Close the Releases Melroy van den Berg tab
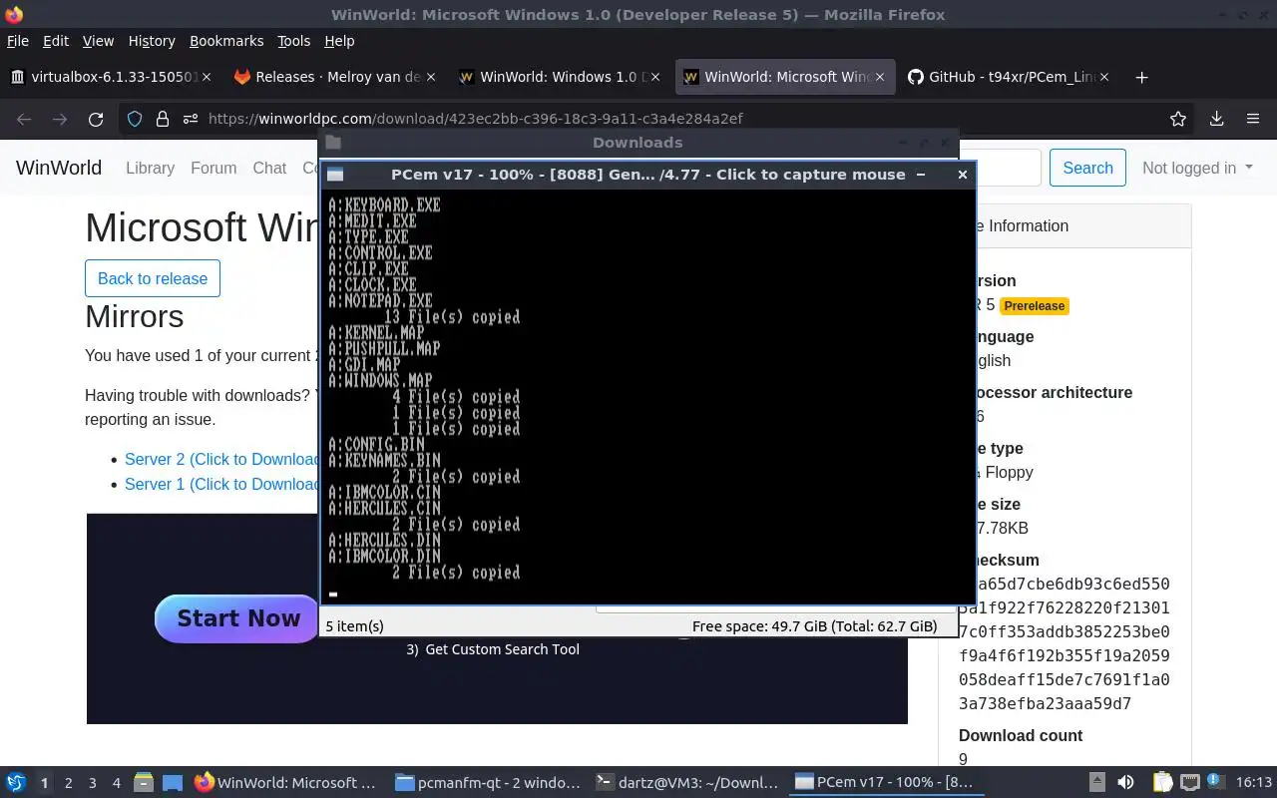Viewport: 1277px width, 798px height. coord(431,77)
